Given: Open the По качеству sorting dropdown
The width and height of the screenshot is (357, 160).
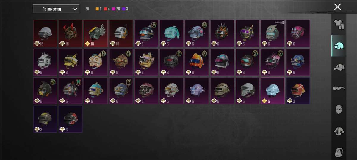Looking at the screenshot, I should [56, 9].
